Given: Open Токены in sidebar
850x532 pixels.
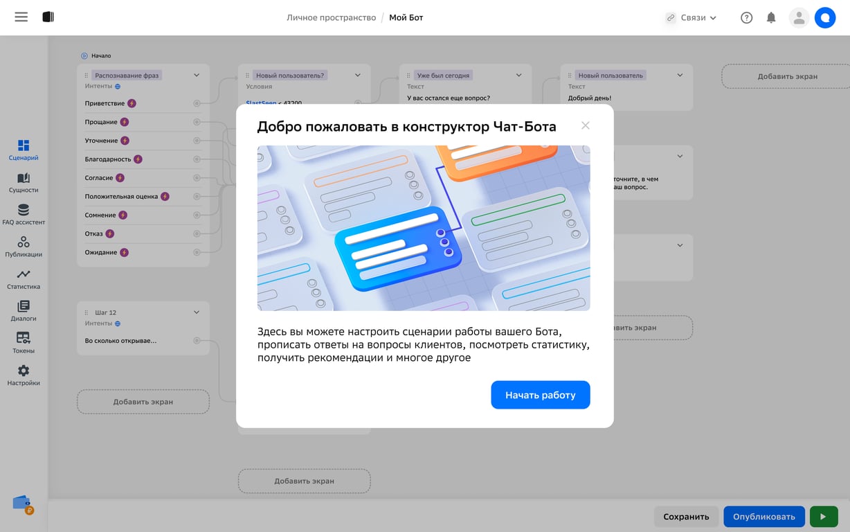Looking at the screenshot, I should pyautogui.click(x=24, y=344).
